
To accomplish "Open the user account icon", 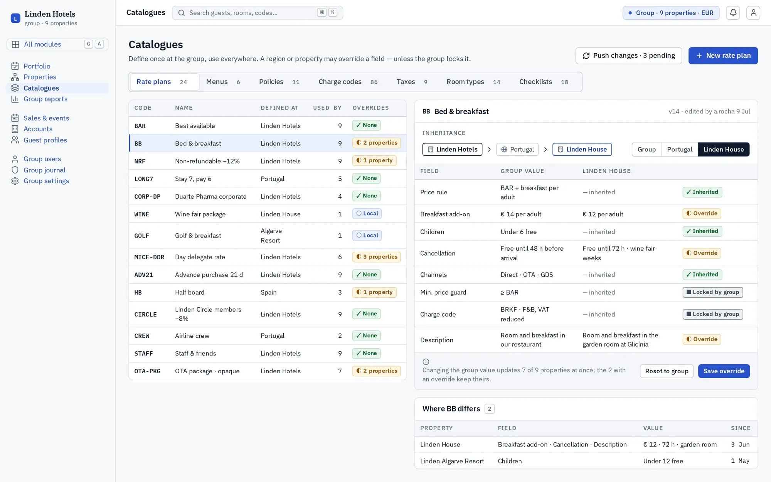I will click(753, 13).
